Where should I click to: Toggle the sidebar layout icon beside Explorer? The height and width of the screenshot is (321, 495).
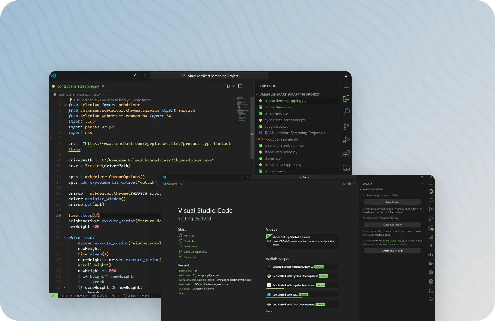346,86
